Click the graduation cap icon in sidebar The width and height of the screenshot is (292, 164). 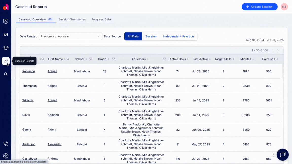tap(6, 48)
